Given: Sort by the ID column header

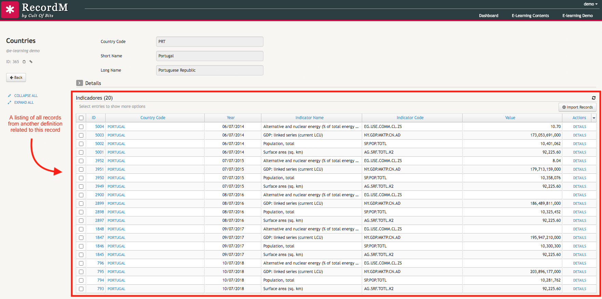Looking at the screenshot, I should tap(94, 118).
